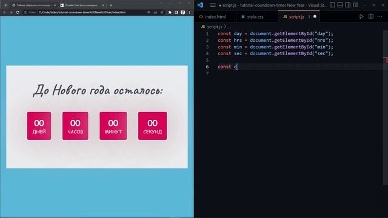This screenshot has width=388, height=218.
Task: Click the 'min' variable on line 3
Action: click(238, 47)
